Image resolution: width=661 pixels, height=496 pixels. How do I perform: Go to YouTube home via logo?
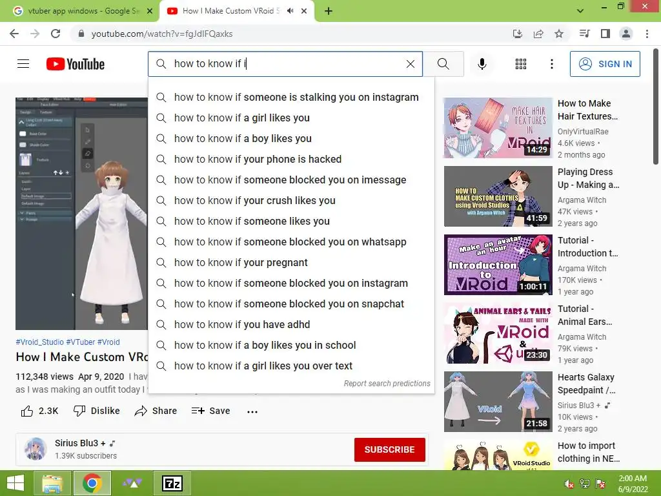(76, 64)
